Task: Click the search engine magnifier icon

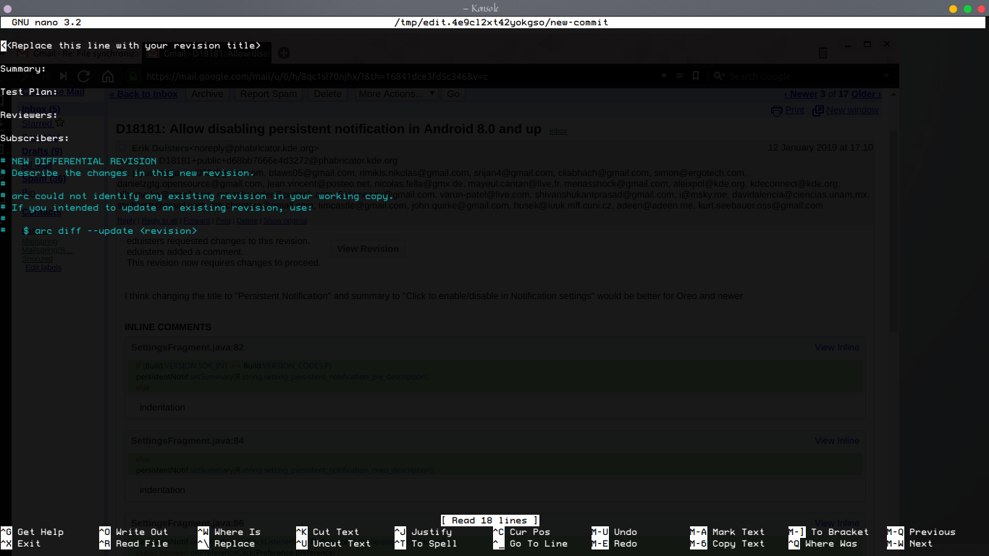Action: (718, 76)
